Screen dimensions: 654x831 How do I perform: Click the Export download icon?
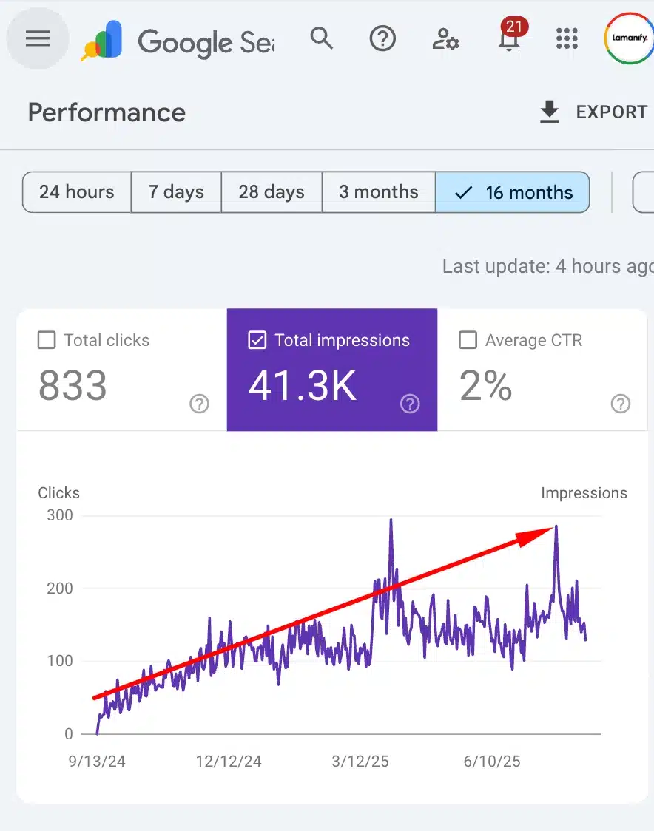pos(548,112)
